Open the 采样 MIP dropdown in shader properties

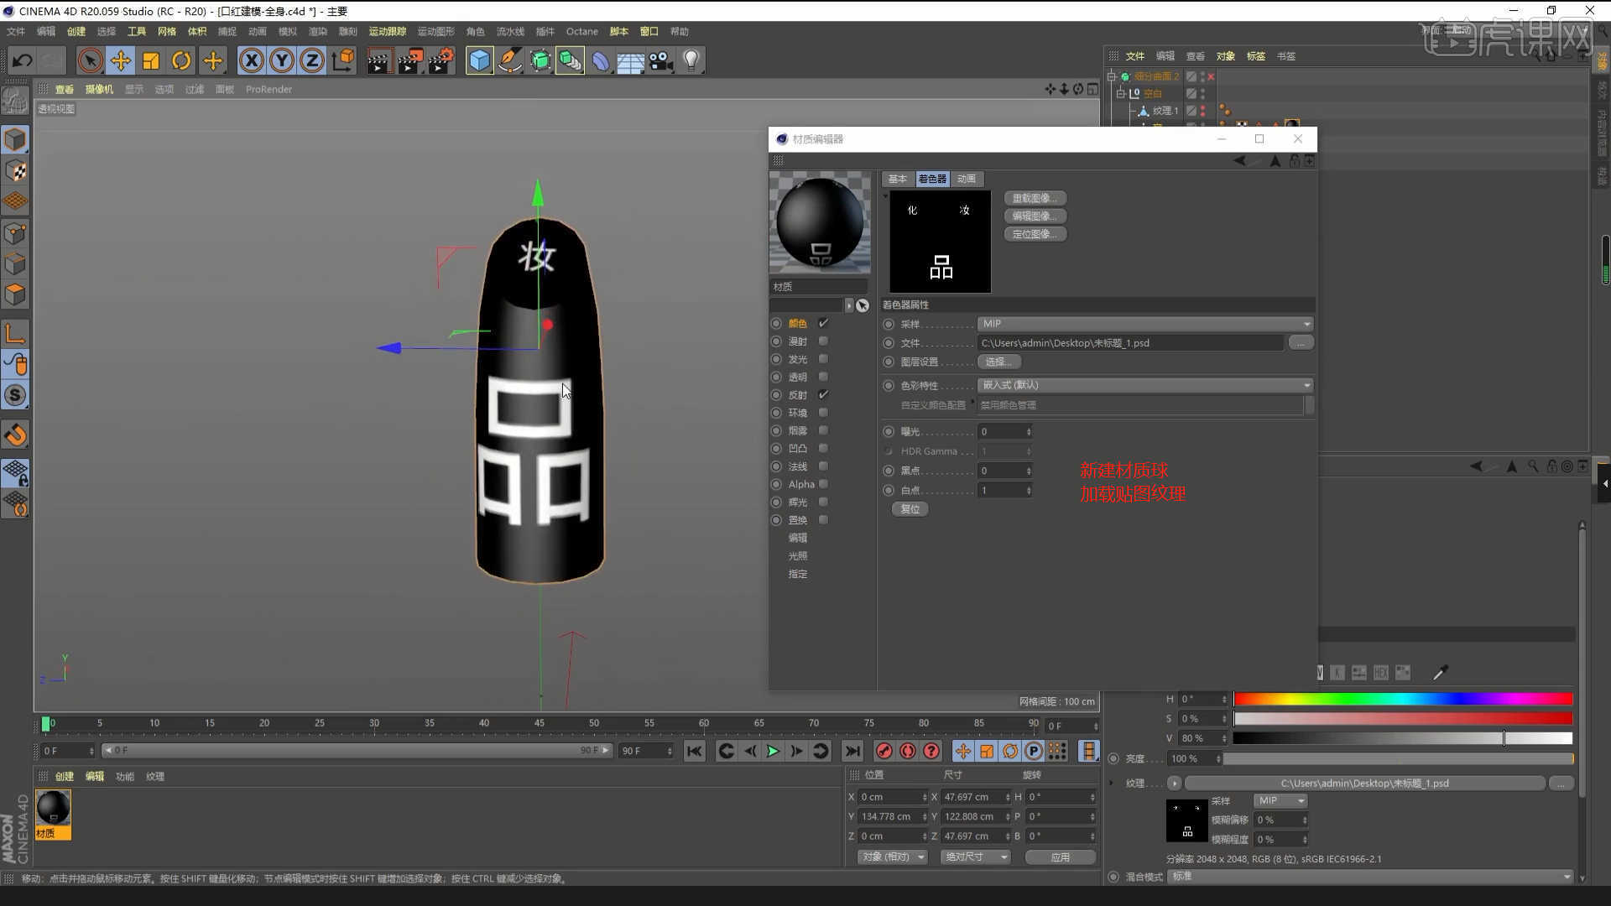click(x=1145, y=324)
